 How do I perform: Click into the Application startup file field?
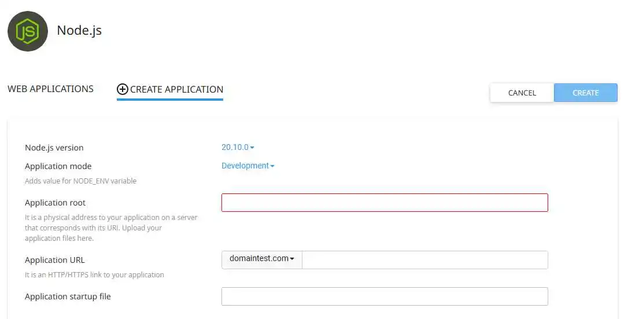(385, 296)
